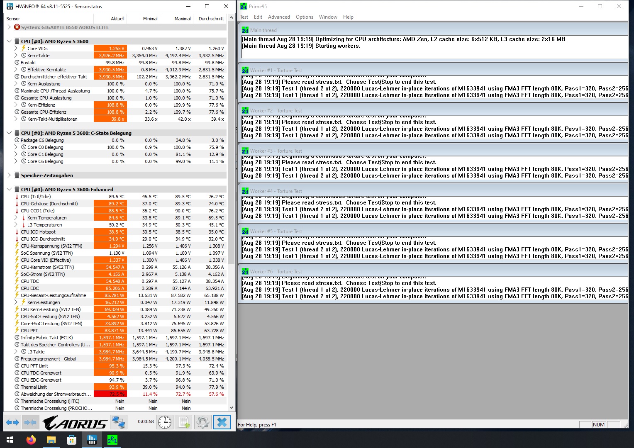
Task: Click the HWiNFO scrollbar down arrow
Action: [x=231, y=408]
